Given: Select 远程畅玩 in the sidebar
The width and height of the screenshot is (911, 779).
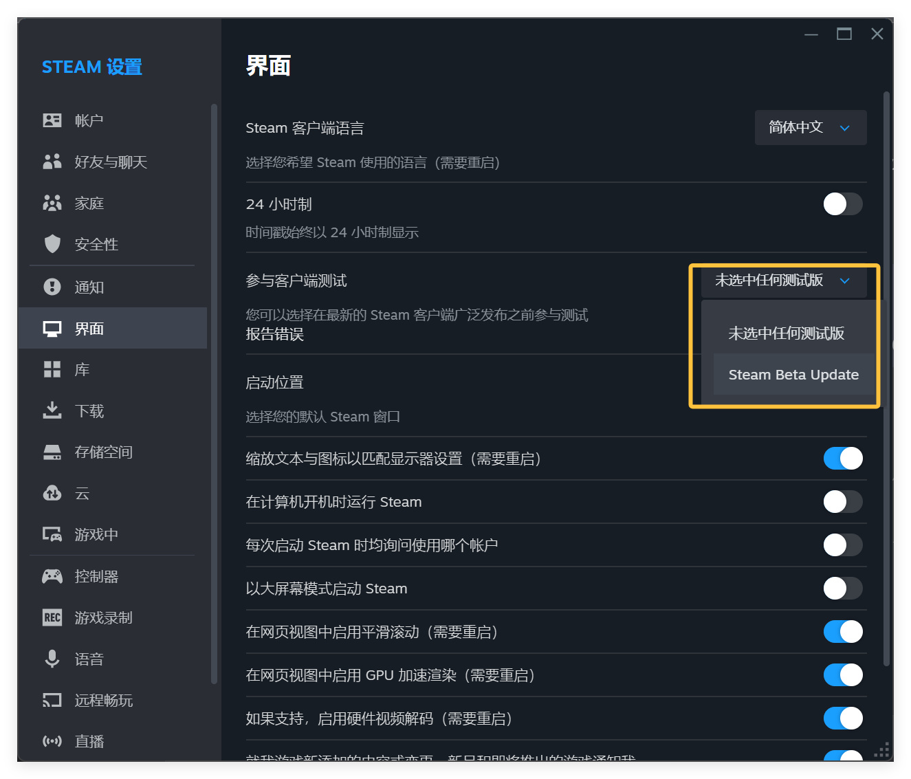Looking at the screenshot, I should click(112, 700).
